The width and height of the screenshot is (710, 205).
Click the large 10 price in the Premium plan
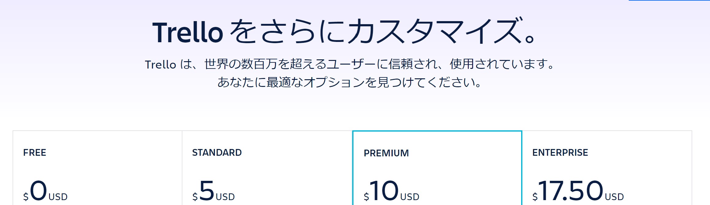[x=384, y=191]
